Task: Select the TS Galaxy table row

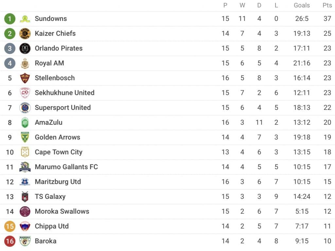Action: point(167,197)
